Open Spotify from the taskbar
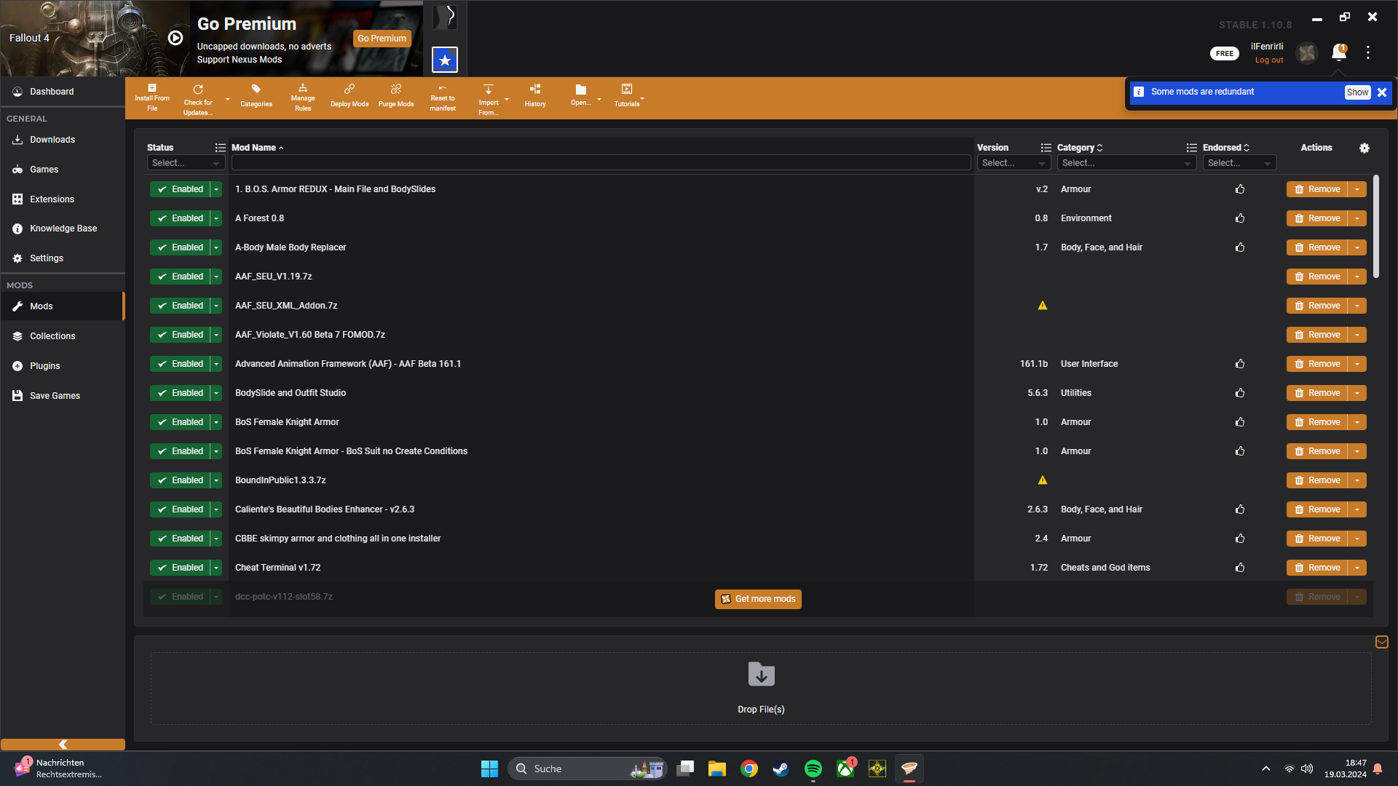The width and height of the screenshot is (1398, 786). [x=813, y=769]
